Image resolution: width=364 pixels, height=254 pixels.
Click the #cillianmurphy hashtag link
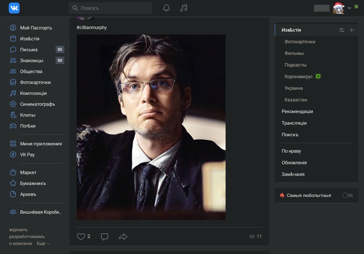pos(92,27)
